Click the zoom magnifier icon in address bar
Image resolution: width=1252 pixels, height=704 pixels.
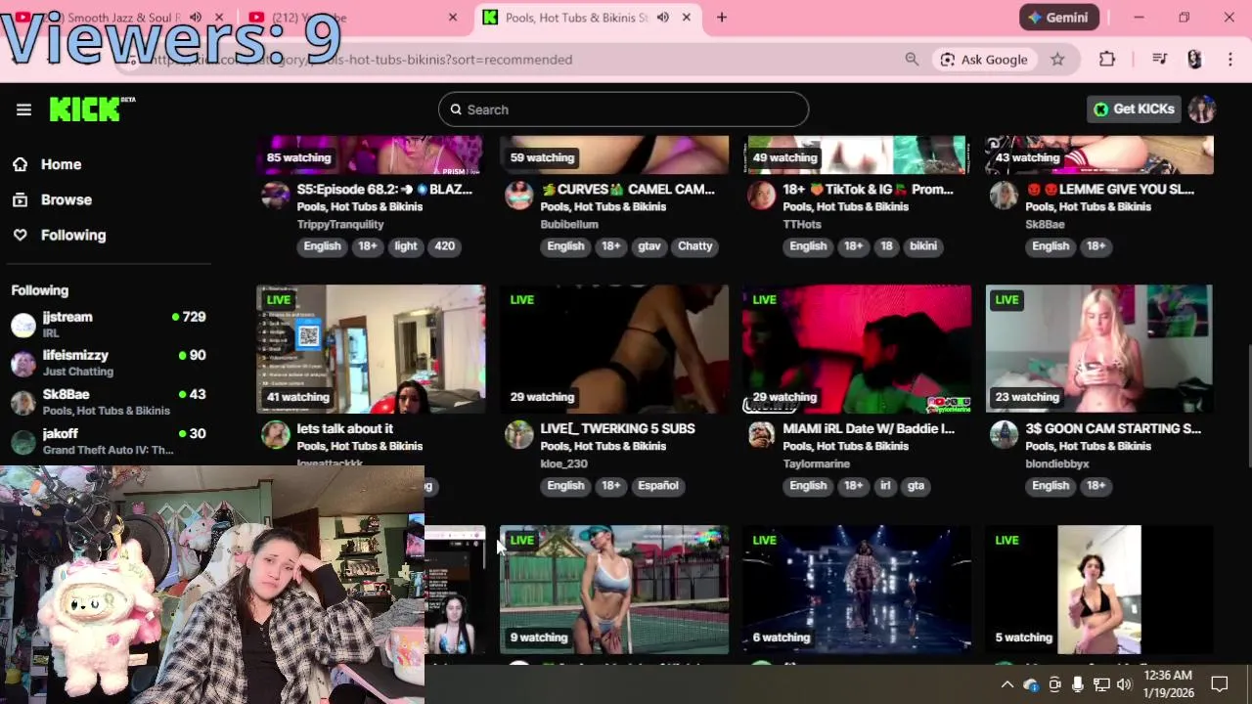click(x=912, y=60)
